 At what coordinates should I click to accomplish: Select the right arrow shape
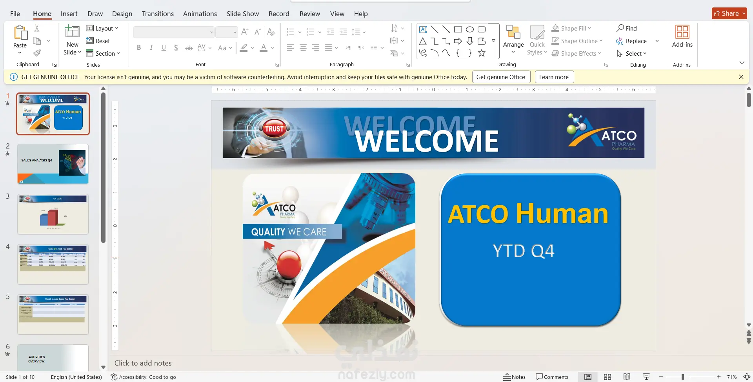[458, 41]
